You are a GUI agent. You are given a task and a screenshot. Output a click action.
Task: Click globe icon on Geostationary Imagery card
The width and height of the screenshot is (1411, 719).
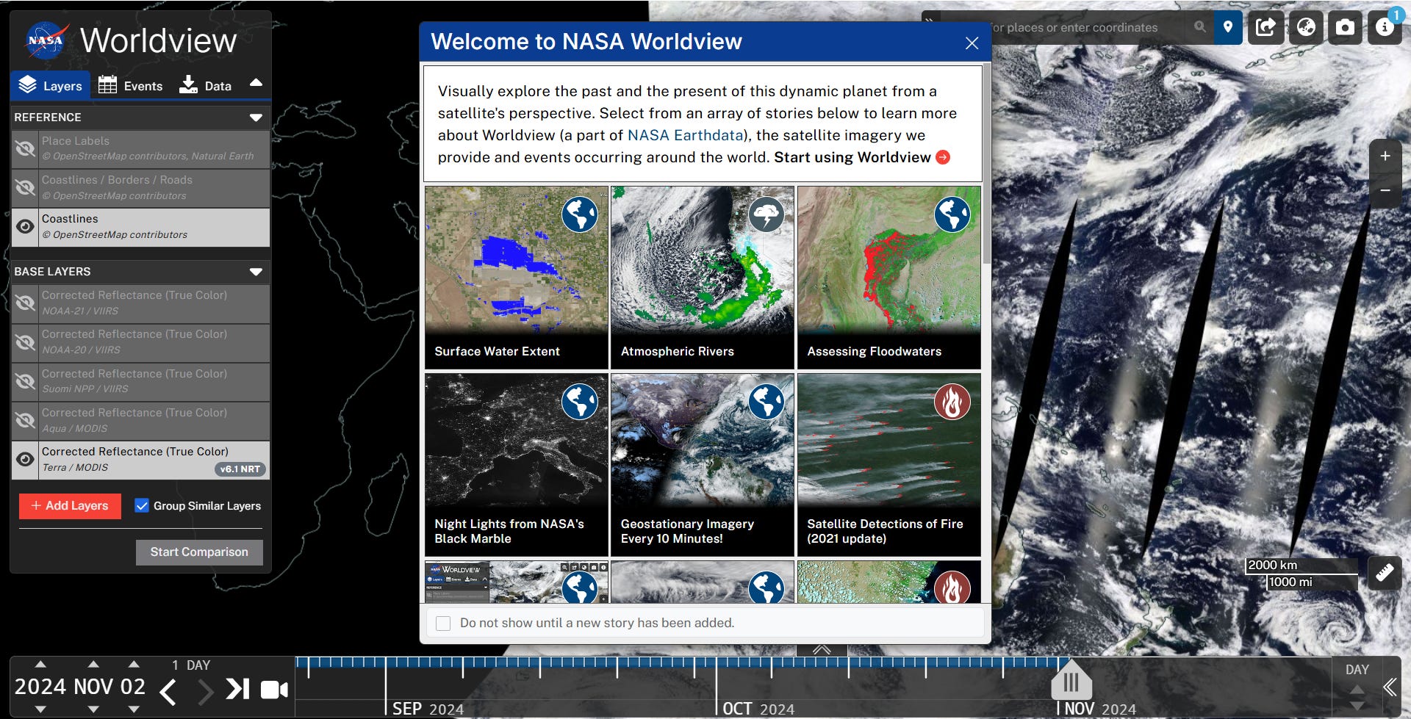(766, 402)
